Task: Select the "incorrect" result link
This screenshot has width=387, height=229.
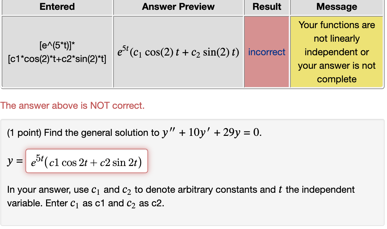Action: [266, 52]
